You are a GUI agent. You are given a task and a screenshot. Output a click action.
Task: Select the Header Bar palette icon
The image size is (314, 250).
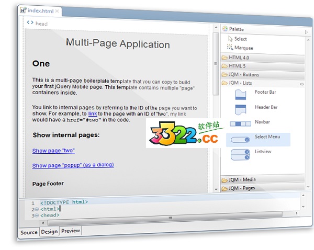pos(240,109)
